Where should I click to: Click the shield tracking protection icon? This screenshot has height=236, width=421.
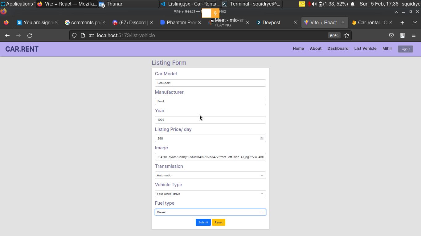point(74,35)
